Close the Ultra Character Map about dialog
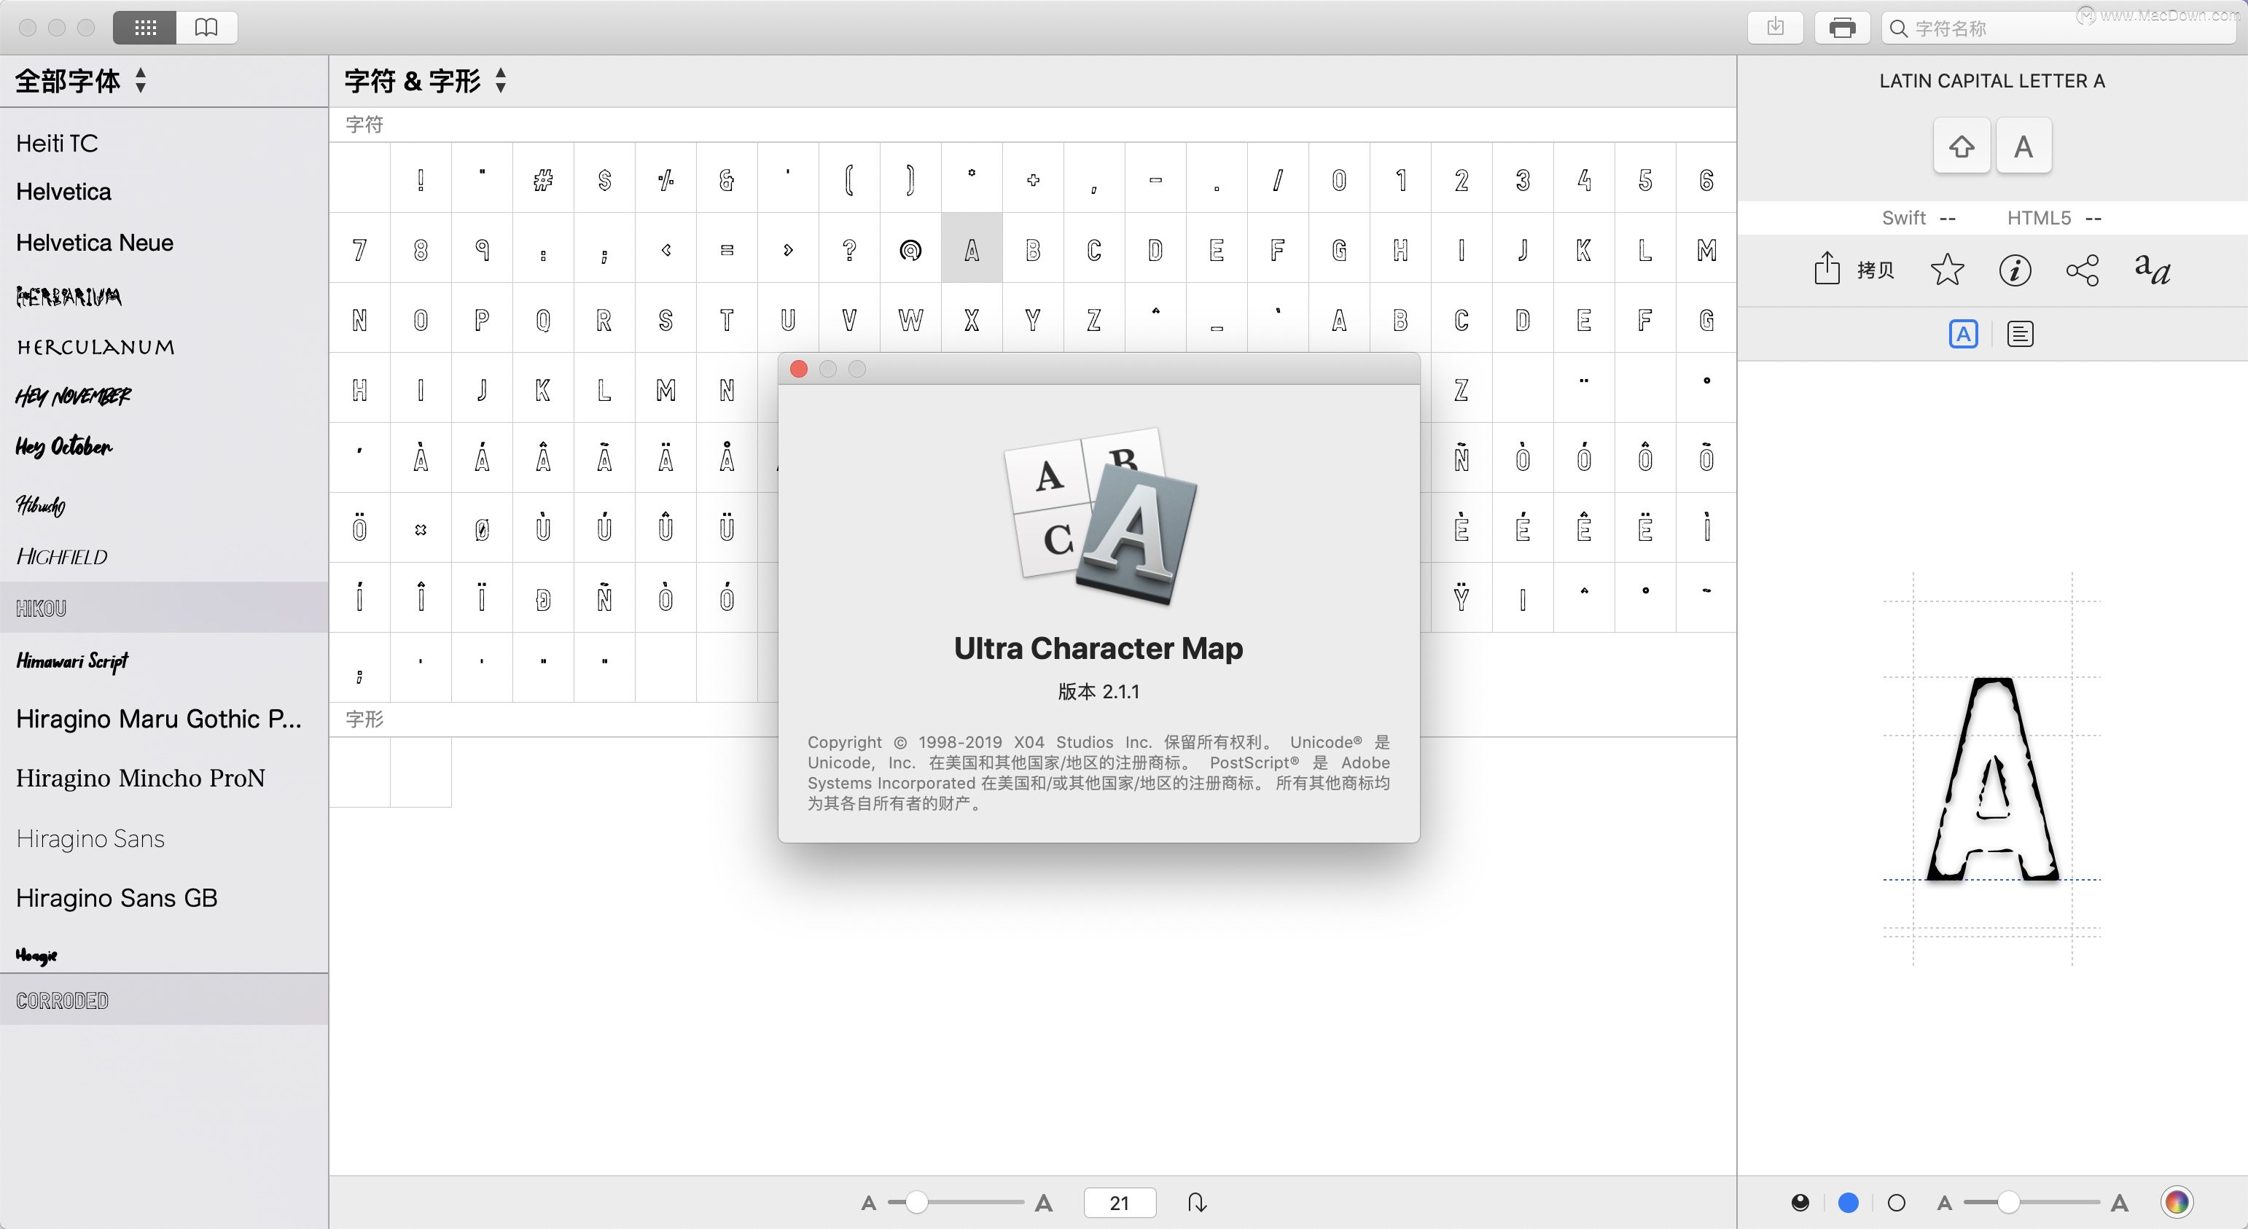The height and width of the screenshot is (1229, 2248). point(798,370)
